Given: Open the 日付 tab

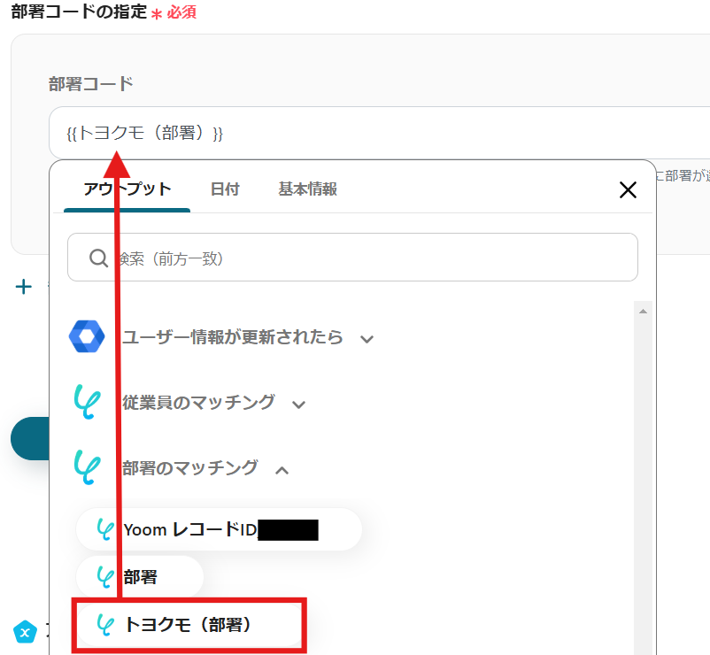Looking at the screenshot, I should coord(225,189).
